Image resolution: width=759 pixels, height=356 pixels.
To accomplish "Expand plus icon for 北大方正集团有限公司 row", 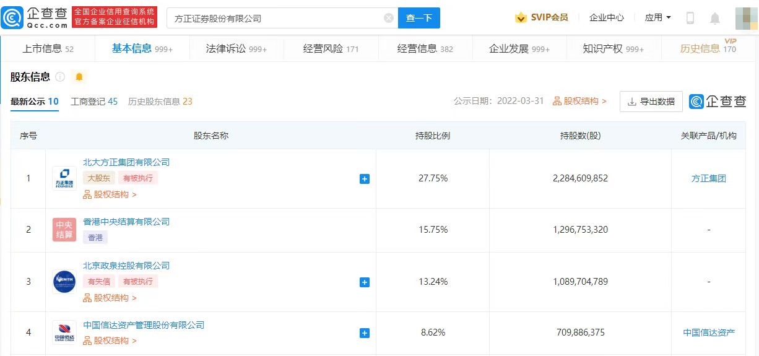I will pyautogui.click(x=365, y=179).
